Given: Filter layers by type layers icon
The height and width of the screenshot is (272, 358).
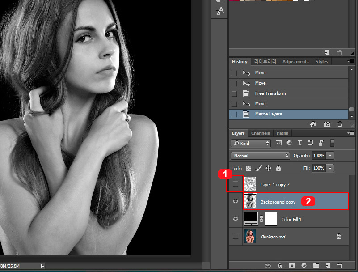Looking at the screenshot, I should point(300,143).
